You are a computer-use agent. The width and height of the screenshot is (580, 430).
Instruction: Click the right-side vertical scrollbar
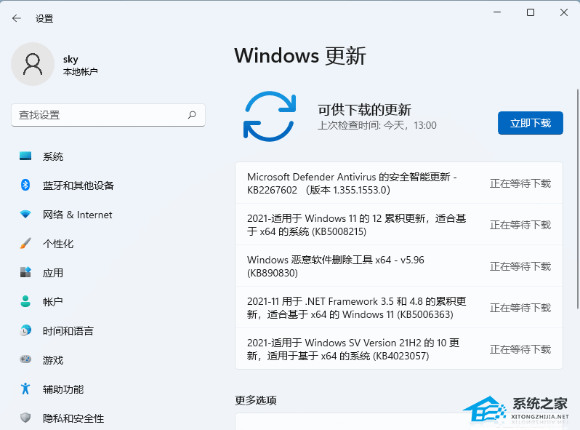click(x=577, y=198)
